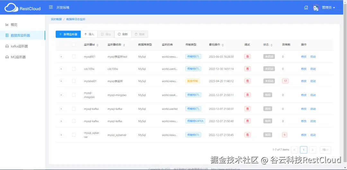Image resolution: width=347 pixels, height=170 pixels.
Task: Toggle the sidebar collapse menu icon
Action: point(51,7)
